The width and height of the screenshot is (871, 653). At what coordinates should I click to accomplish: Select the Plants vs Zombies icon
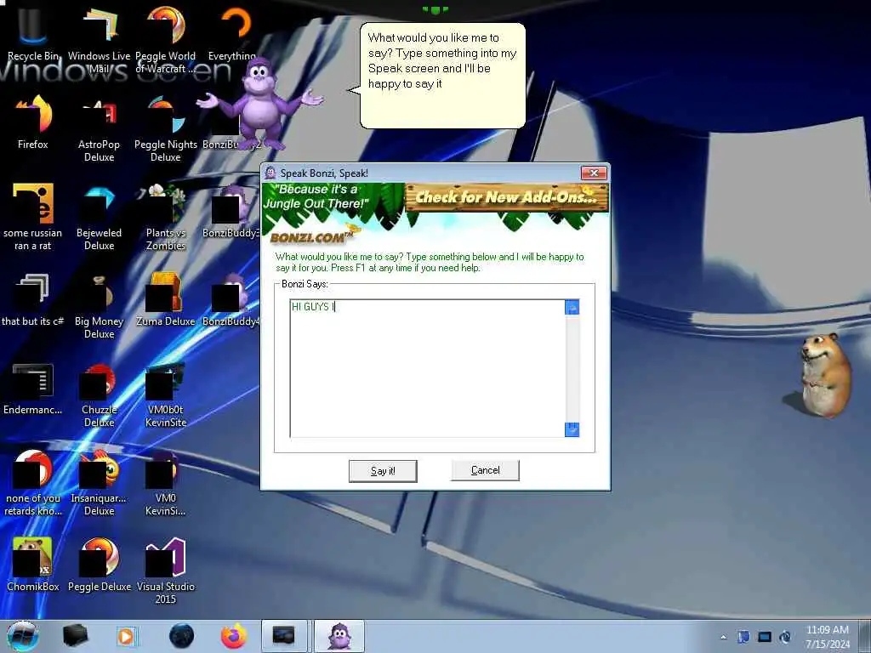pos(166,215)
